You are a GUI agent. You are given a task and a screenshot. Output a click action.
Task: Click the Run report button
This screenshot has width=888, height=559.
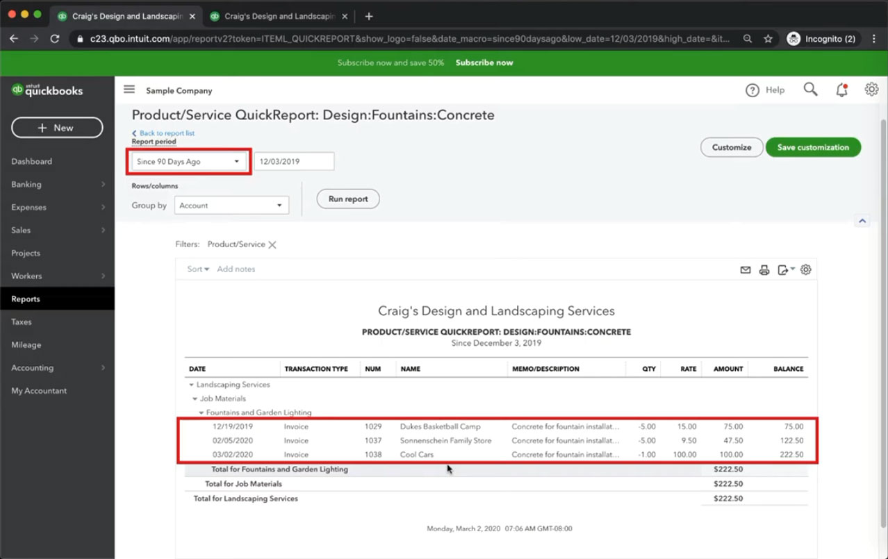(348, 199)
